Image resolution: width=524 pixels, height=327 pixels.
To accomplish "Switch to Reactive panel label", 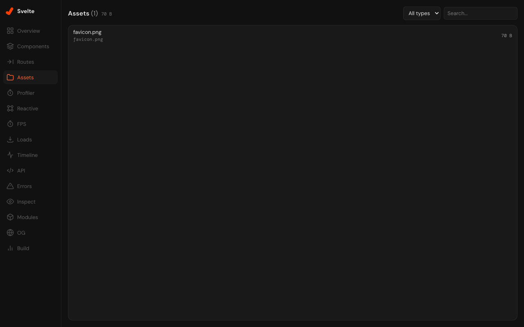I will tap(27, 108).
